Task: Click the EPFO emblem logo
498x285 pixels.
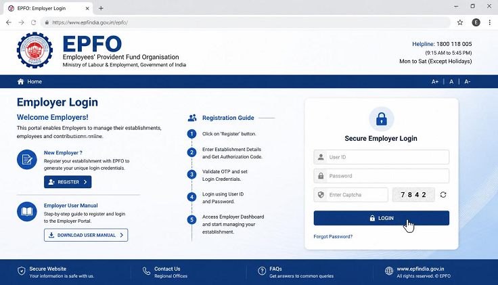Action: coord(35,50)
